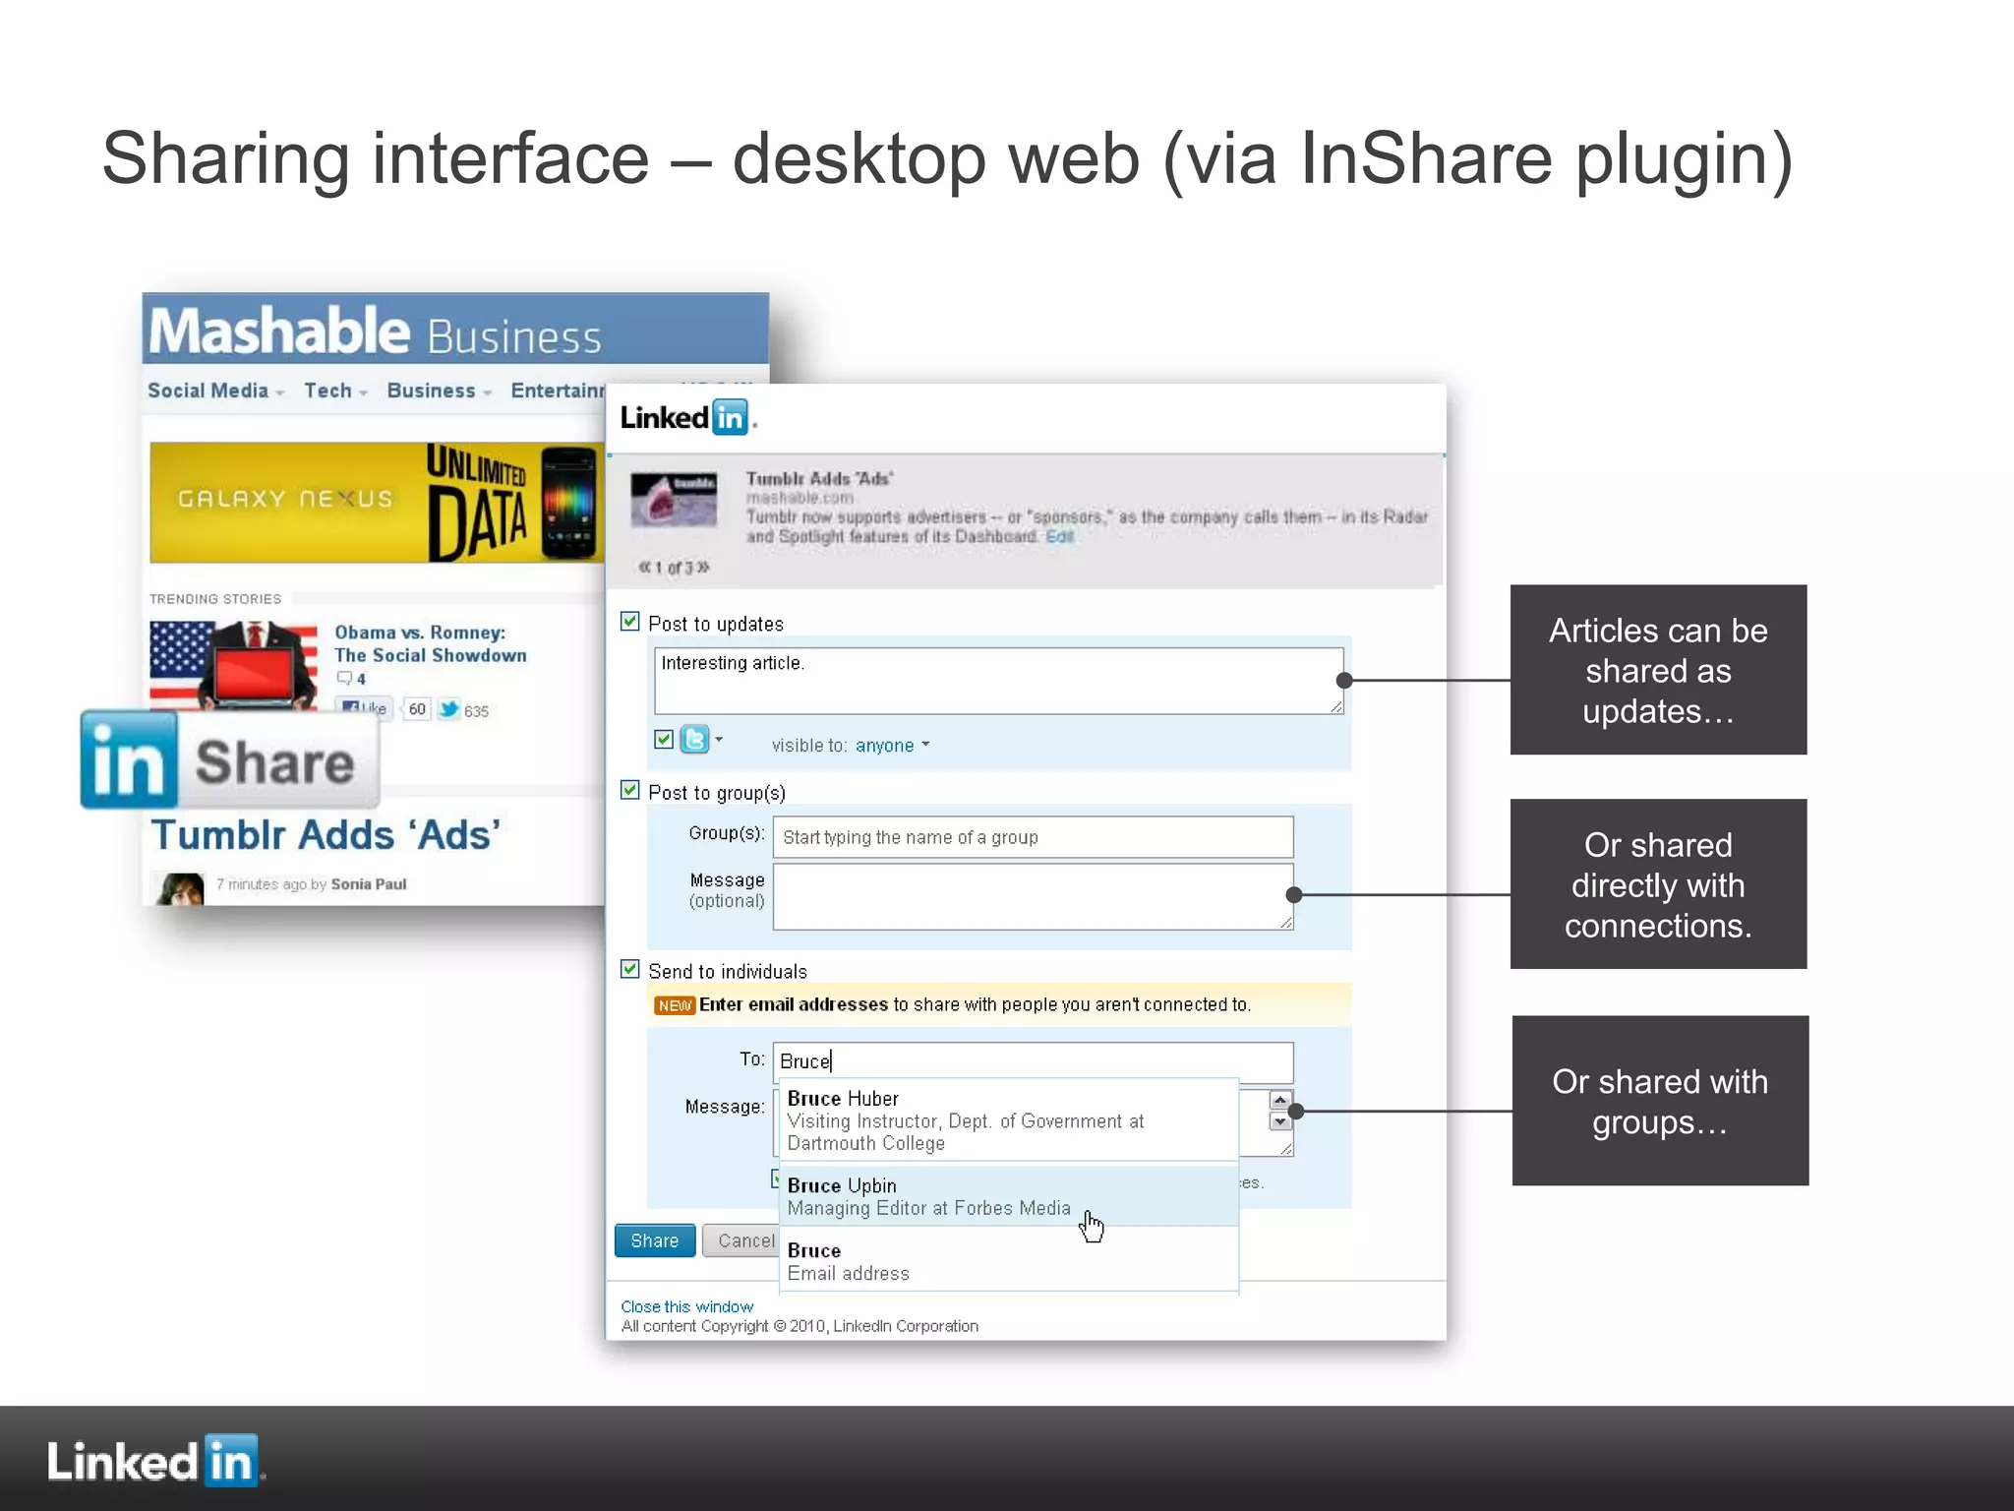Select Bruce Huber from the suggestions
The image size is (2014, 1511).
pos(1009,1120)
